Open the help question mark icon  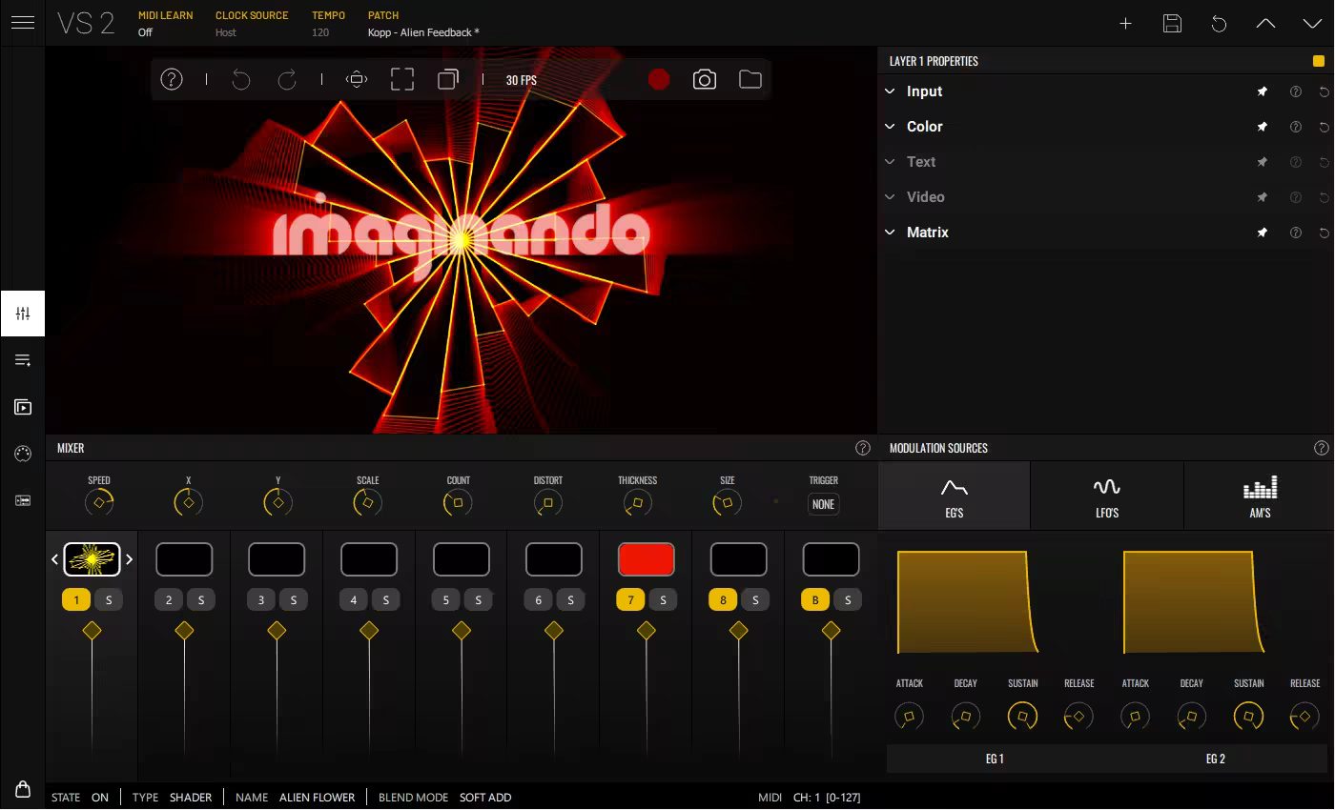[x=172, y=79]
